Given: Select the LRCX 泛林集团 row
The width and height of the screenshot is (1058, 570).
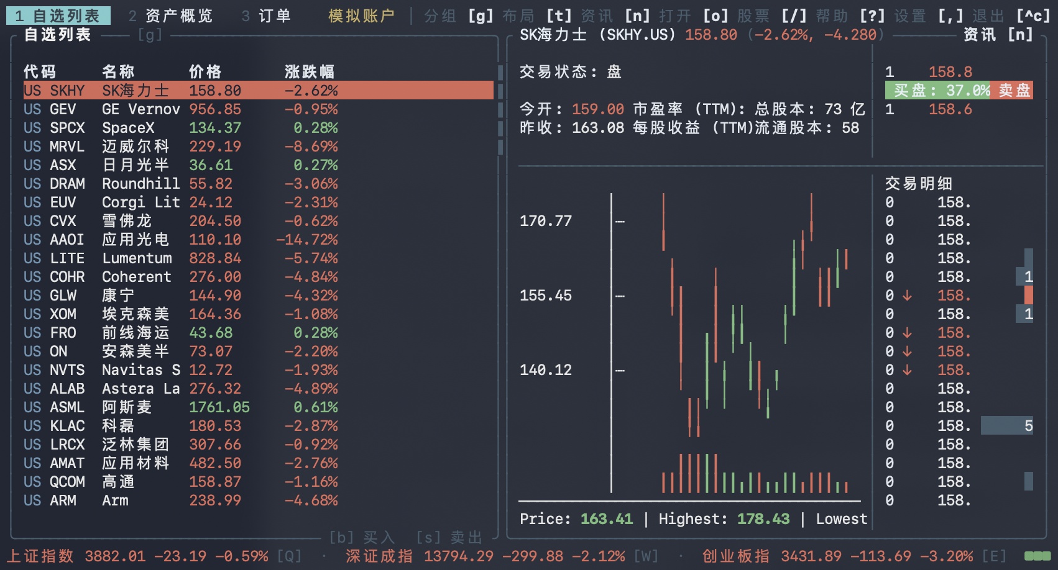Looking at the screenshot, I should coord(259,445).
